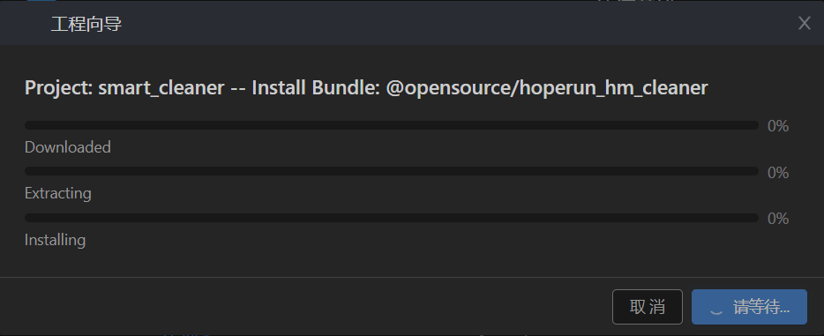The image size is (824, 336).
Task: Click the word Project in the heading
Action: coord(58,87)
